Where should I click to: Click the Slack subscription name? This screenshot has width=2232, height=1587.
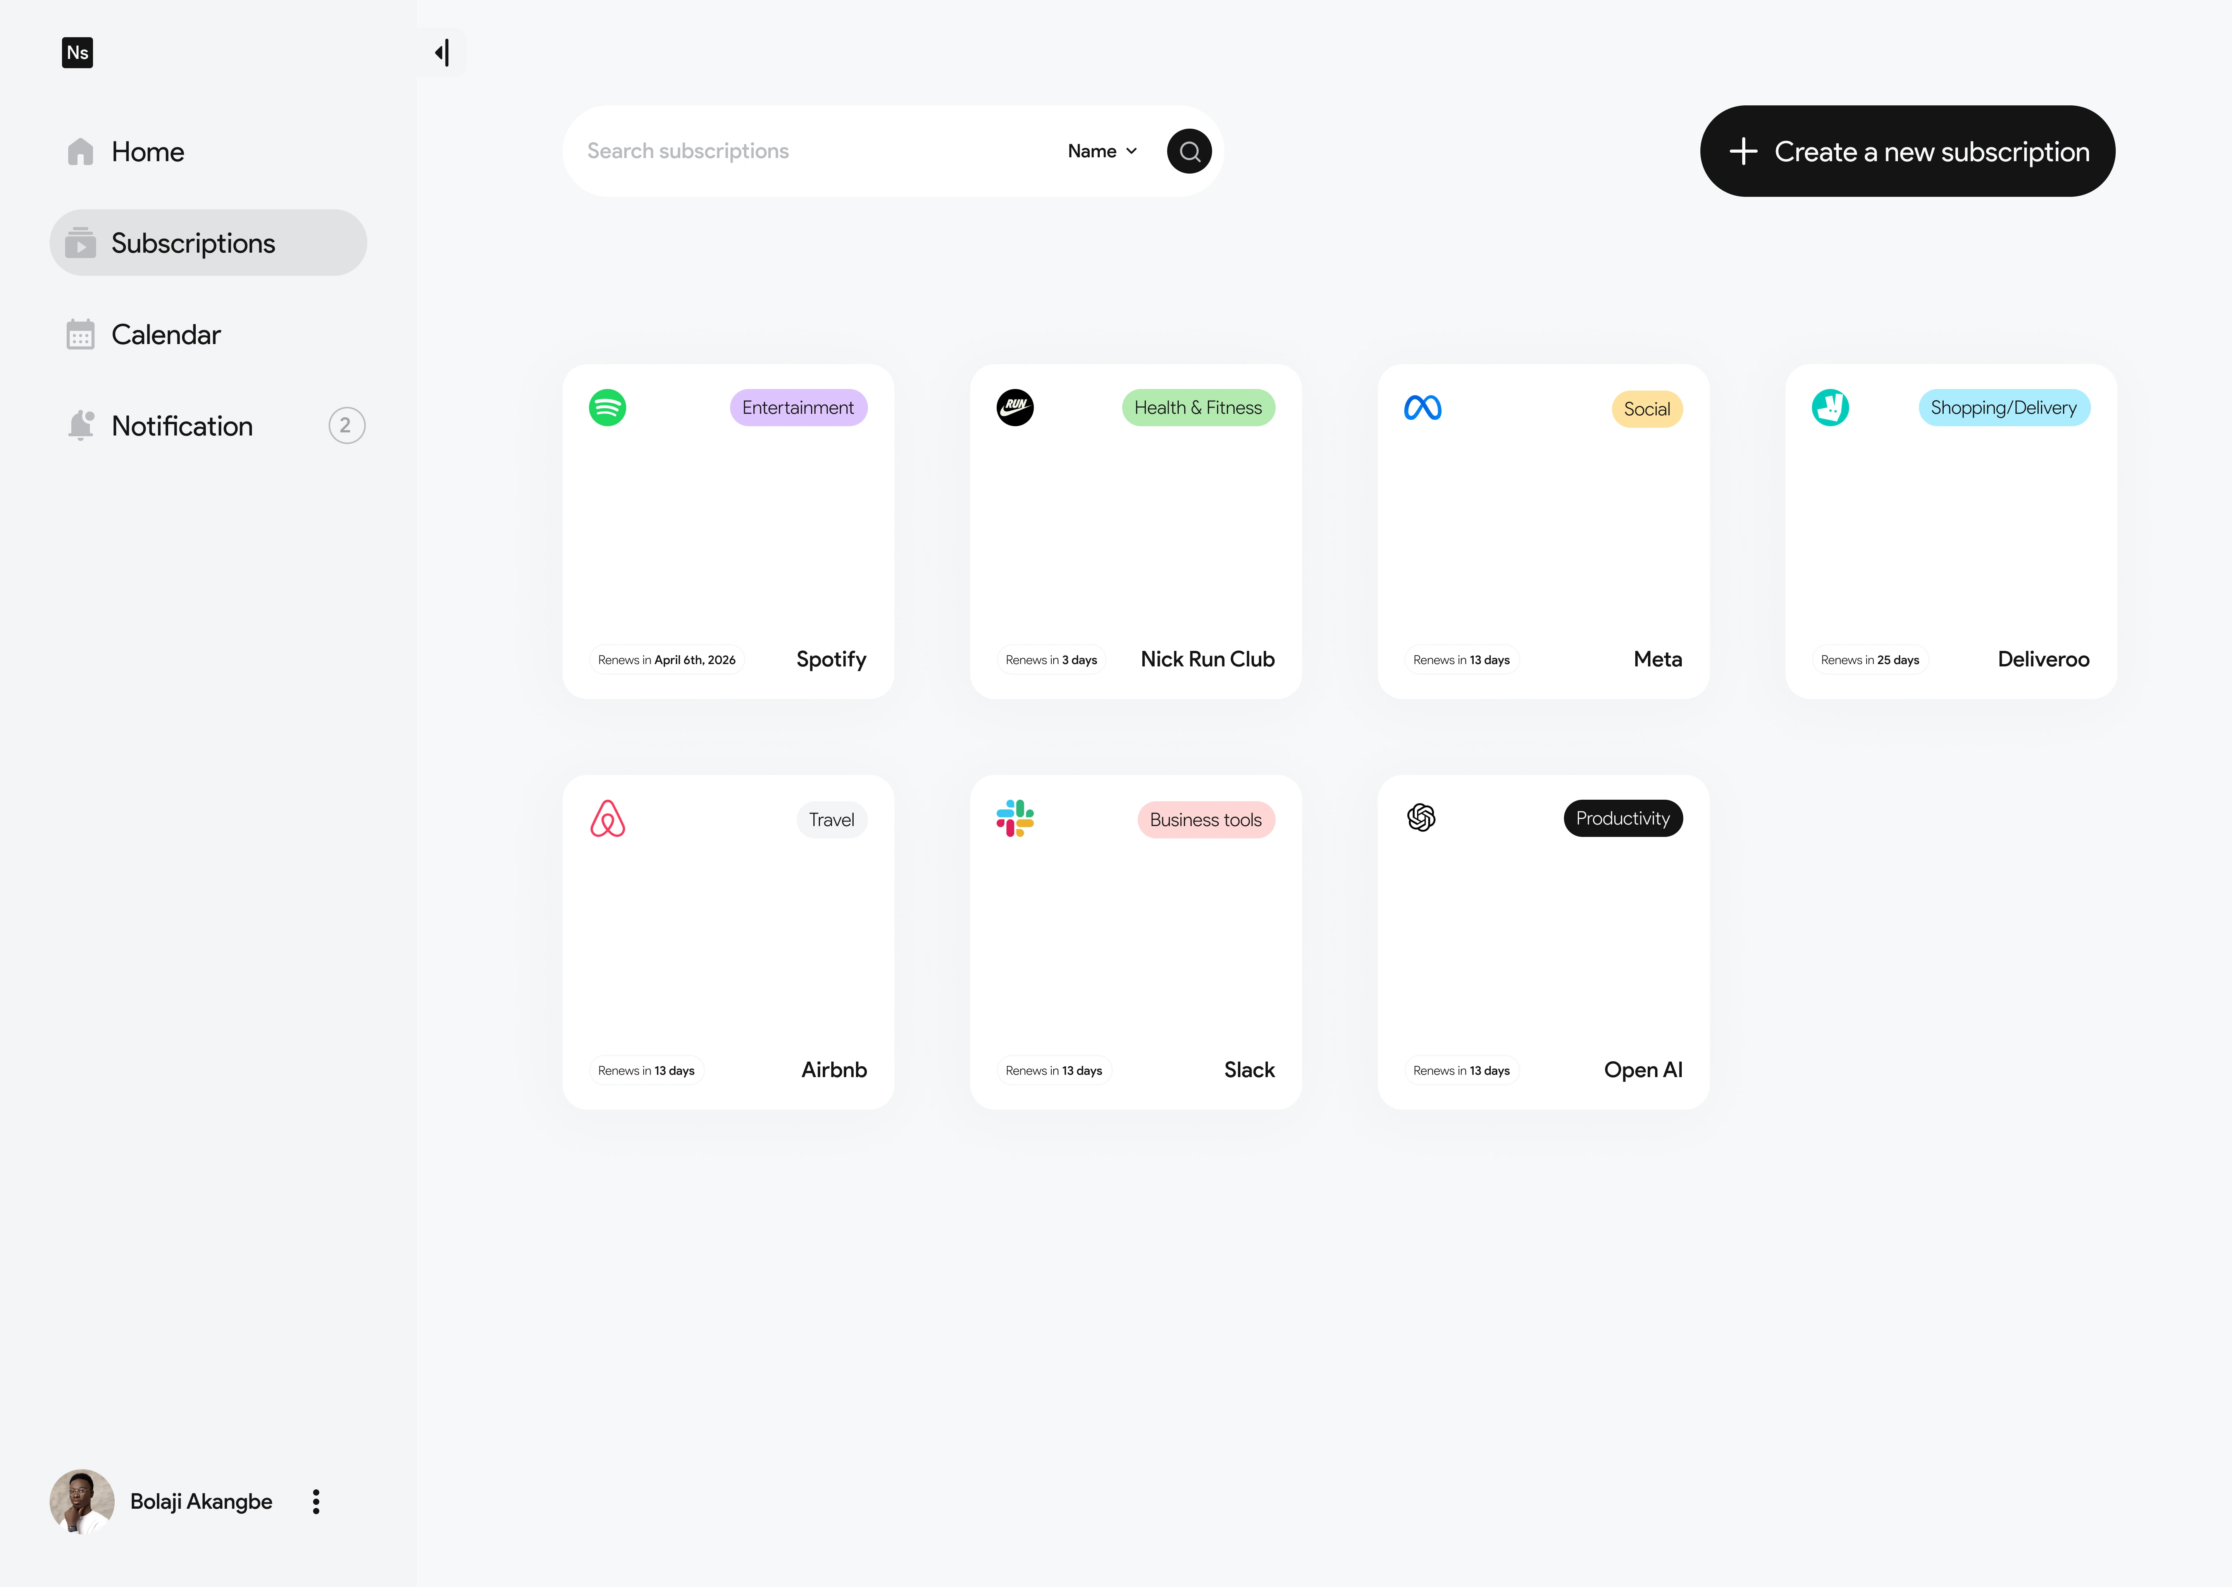[x=1250, y=1070]
